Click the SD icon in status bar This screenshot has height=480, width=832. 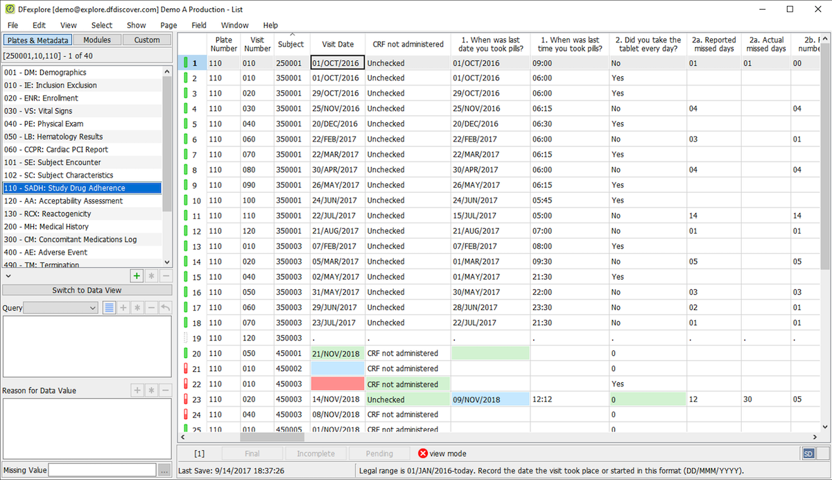point(808,454)
